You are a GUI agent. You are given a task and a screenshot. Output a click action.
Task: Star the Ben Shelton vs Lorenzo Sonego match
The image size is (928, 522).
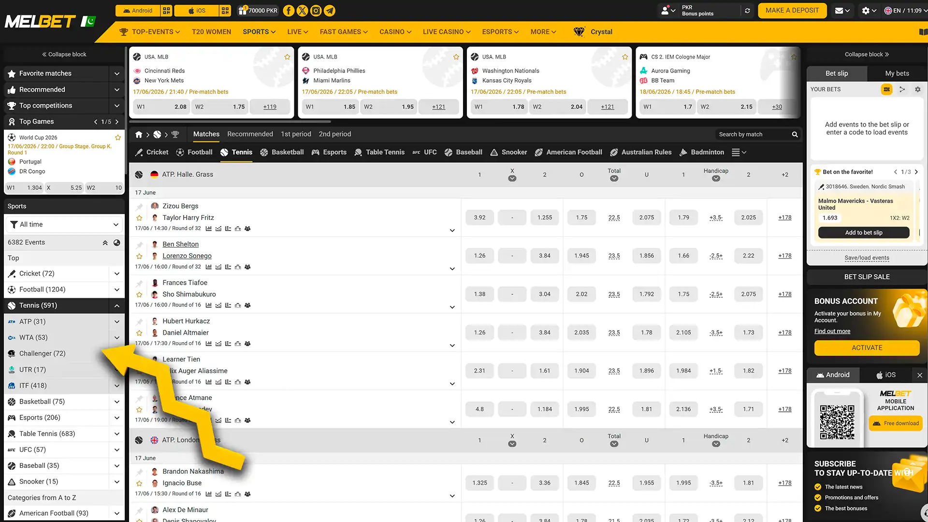tap(139, 256)
